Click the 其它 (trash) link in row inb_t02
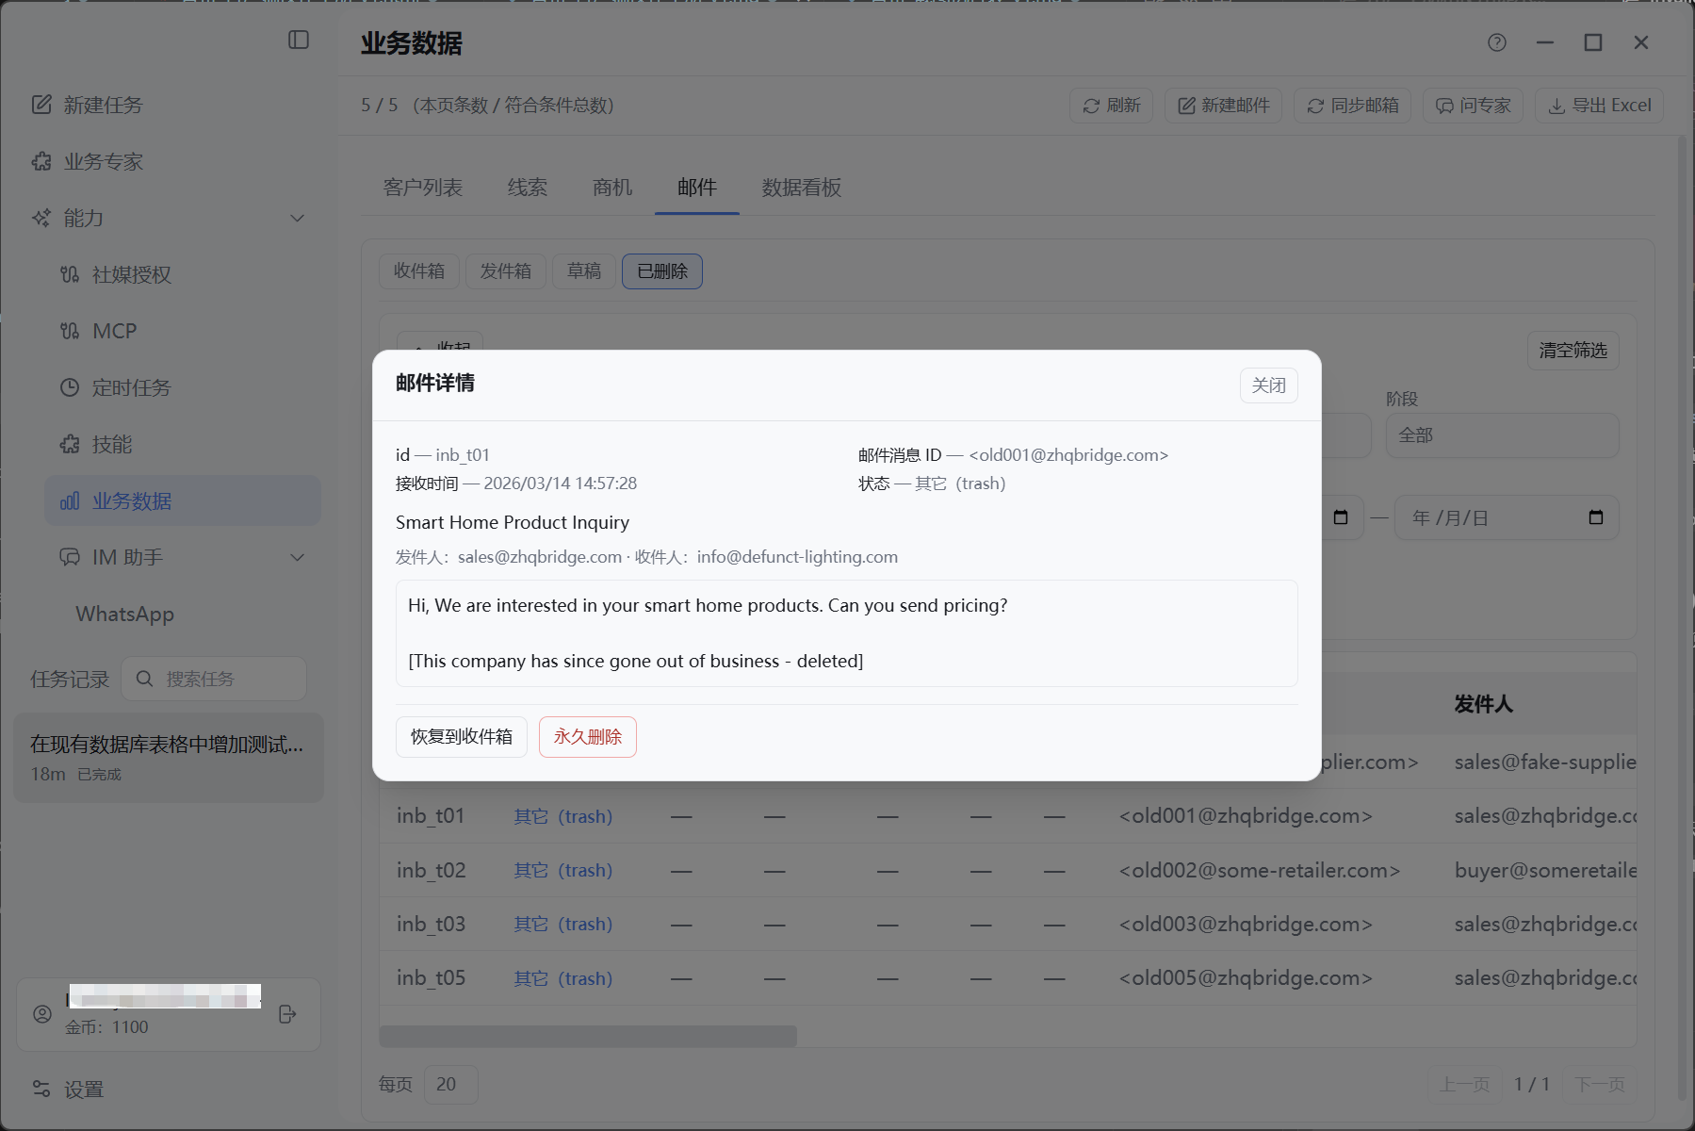The image size is (1695, 1131). click(x=563, y=870)
